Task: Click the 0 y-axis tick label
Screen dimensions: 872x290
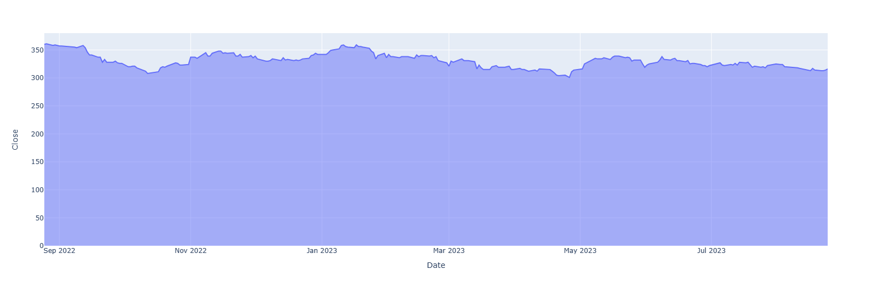Action: [41, 246]
